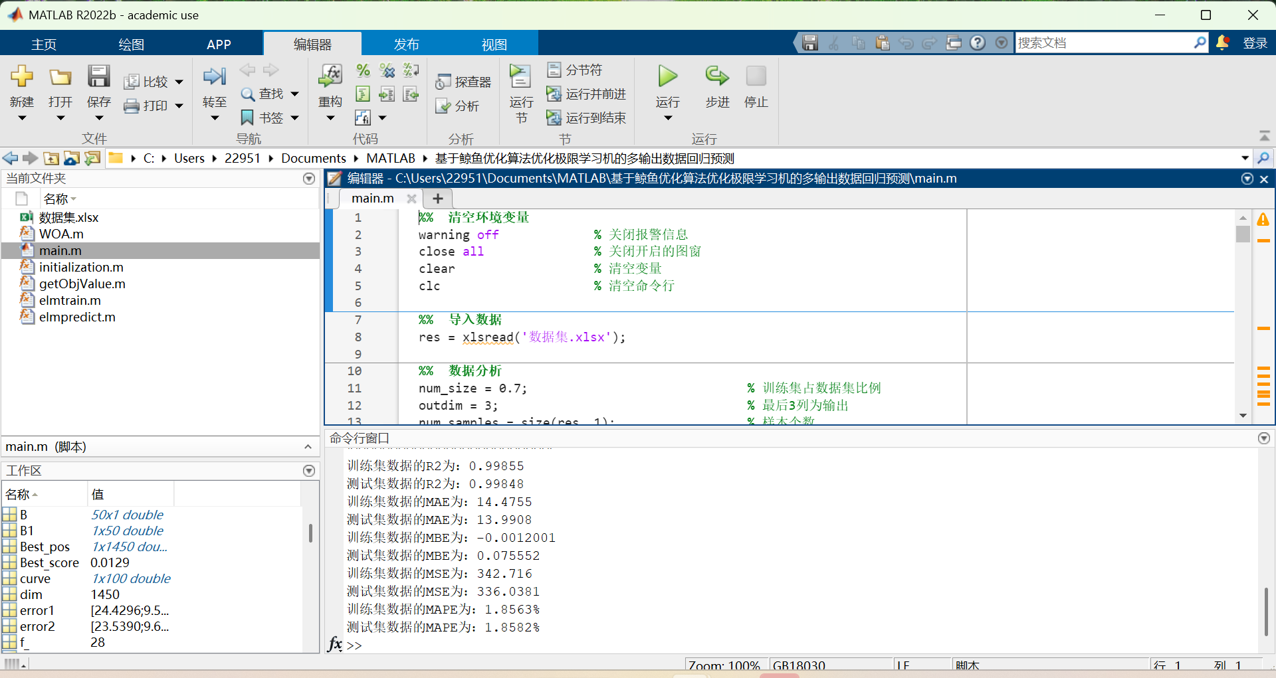
Task: Select WOA.m in current folder
Action: coord(61,234)
